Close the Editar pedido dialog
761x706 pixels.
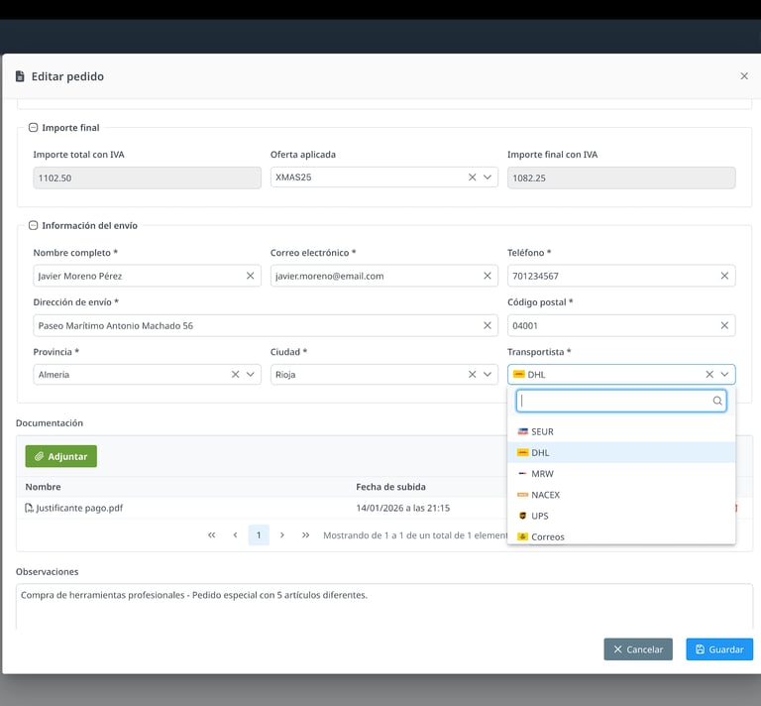coord(743,76)
